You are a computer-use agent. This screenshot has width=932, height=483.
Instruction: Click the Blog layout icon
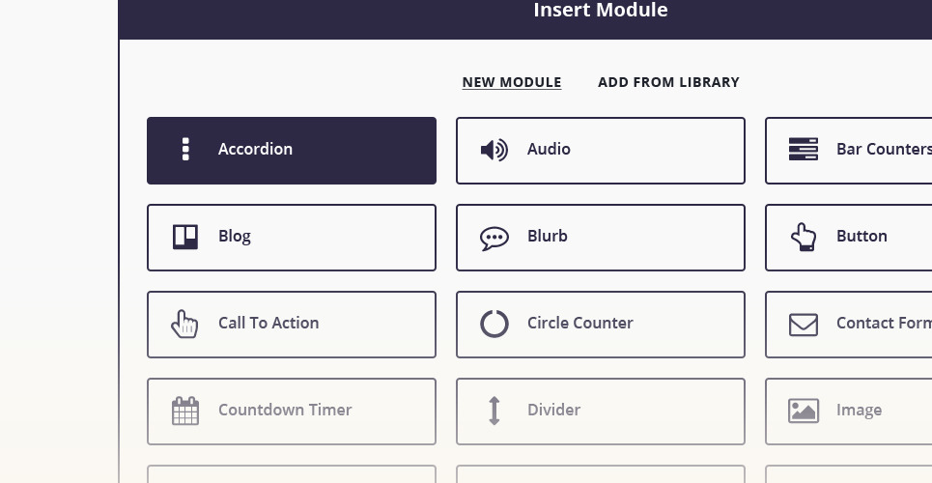click(185, 237)
